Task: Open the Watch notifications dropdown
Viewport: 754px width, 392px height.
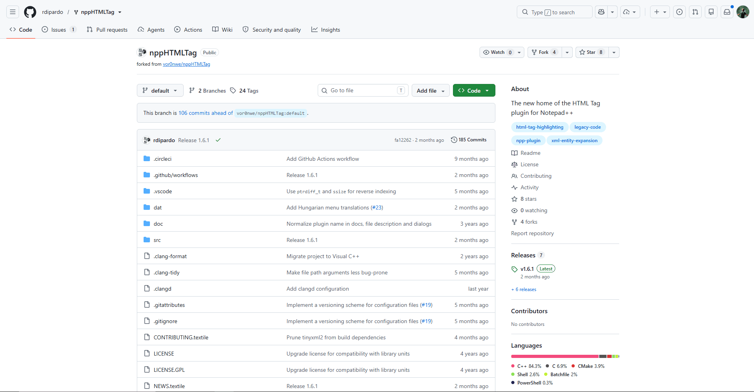Action: [502, 52]
